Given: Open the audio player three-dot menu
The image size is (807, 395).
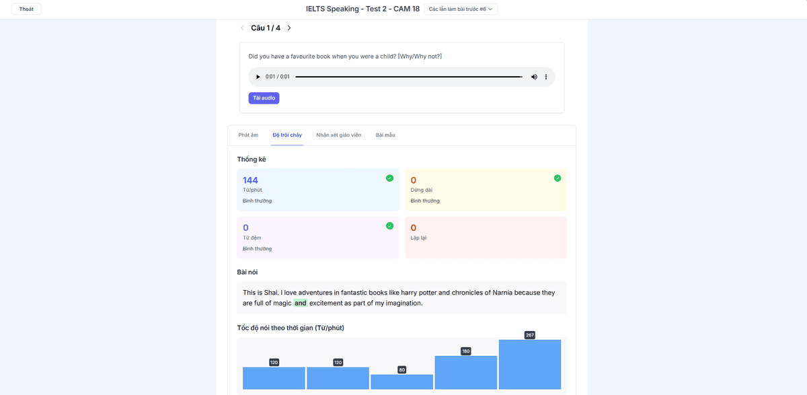Looking at the screenshot, I should (545, 77).
